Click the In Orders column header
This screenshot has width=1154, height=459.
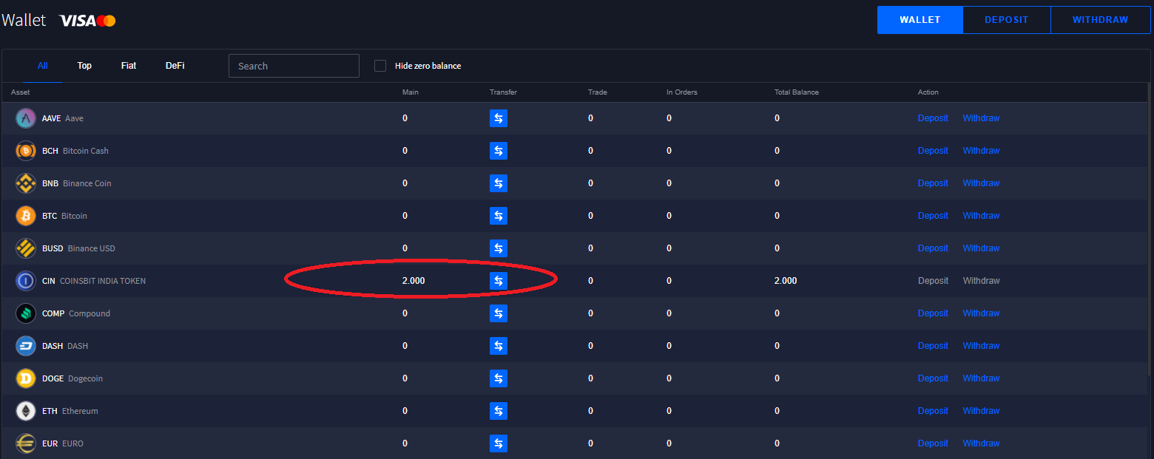(682, 92)
